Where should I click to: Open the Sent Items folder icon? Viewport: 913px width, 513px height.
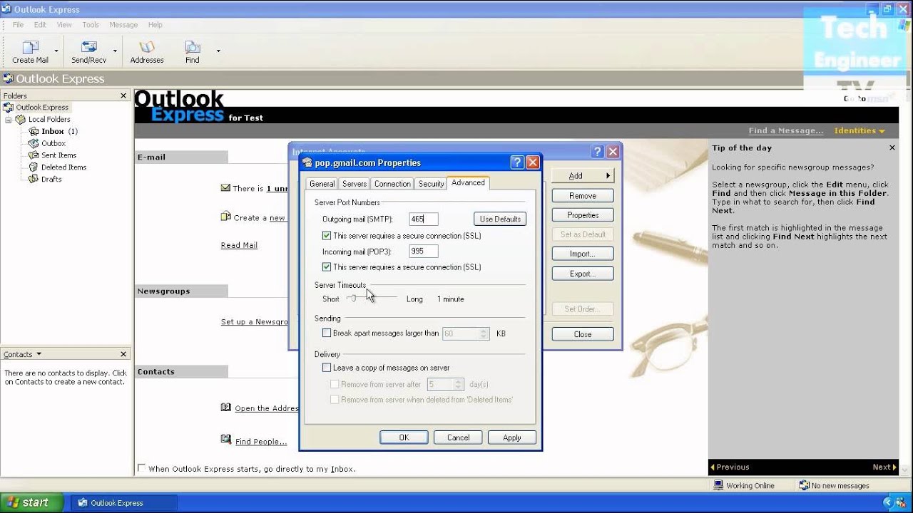[33, 155]
